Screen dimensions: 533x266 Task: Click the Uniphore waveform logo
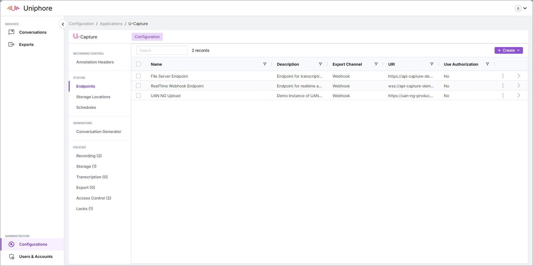point(13,8)
